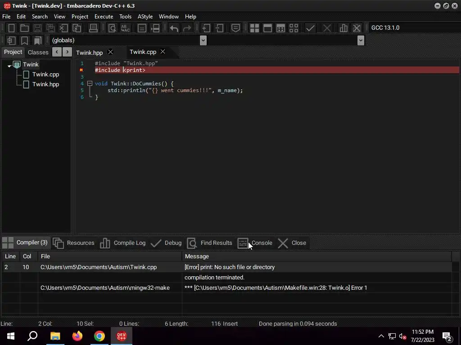
Task: Click the Add to project plus-document icon
Action: click(206, 28)
